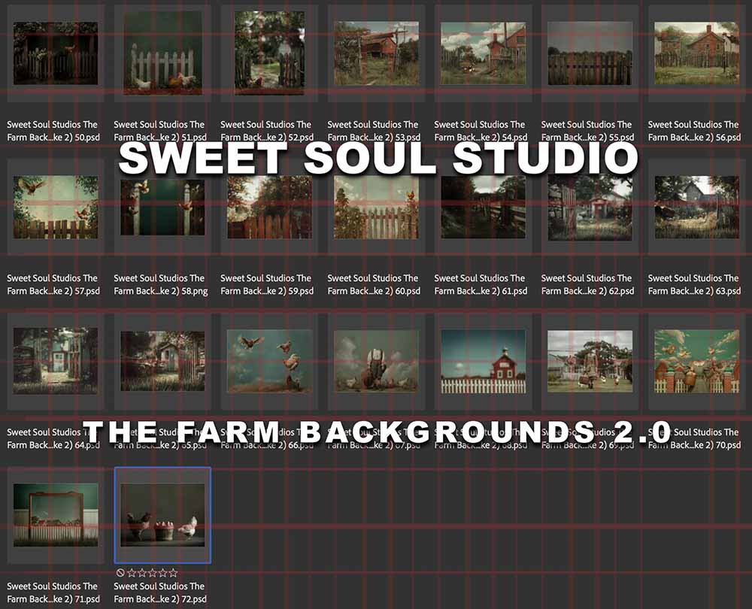Select the thumbnail above file name 69.psd
Screen dimensions: 752x609
[590, 361]
